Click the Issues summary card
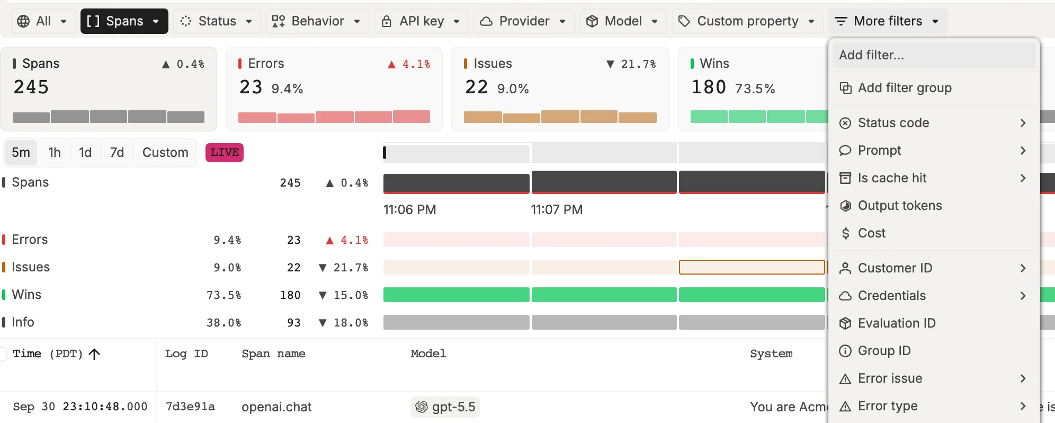 point(560,89)
